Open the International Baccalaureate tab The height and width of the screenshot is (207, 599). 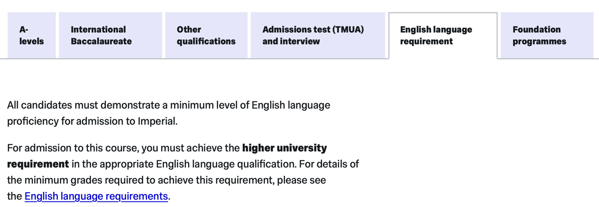click(110, 35)
